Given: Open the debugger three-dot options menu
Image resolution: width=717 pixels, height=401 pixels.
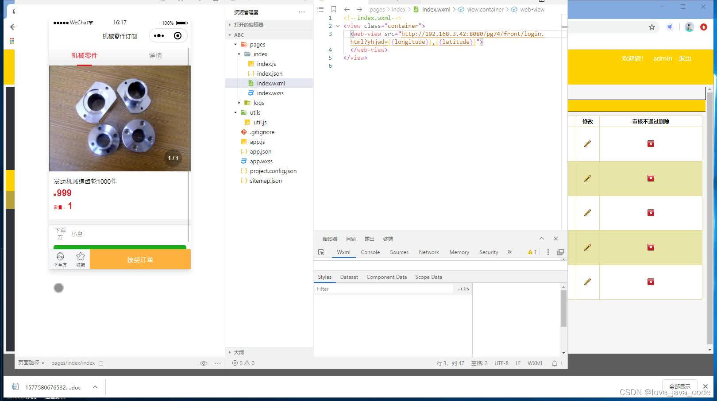Looking at the screenshot, I should tap(548, 252).
